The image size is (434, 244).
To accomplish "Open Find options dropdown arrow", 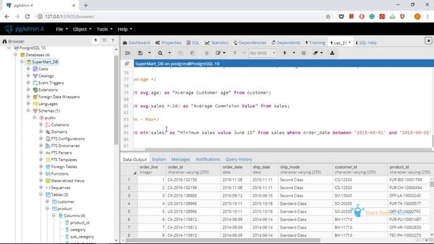I will pos(170,53).
